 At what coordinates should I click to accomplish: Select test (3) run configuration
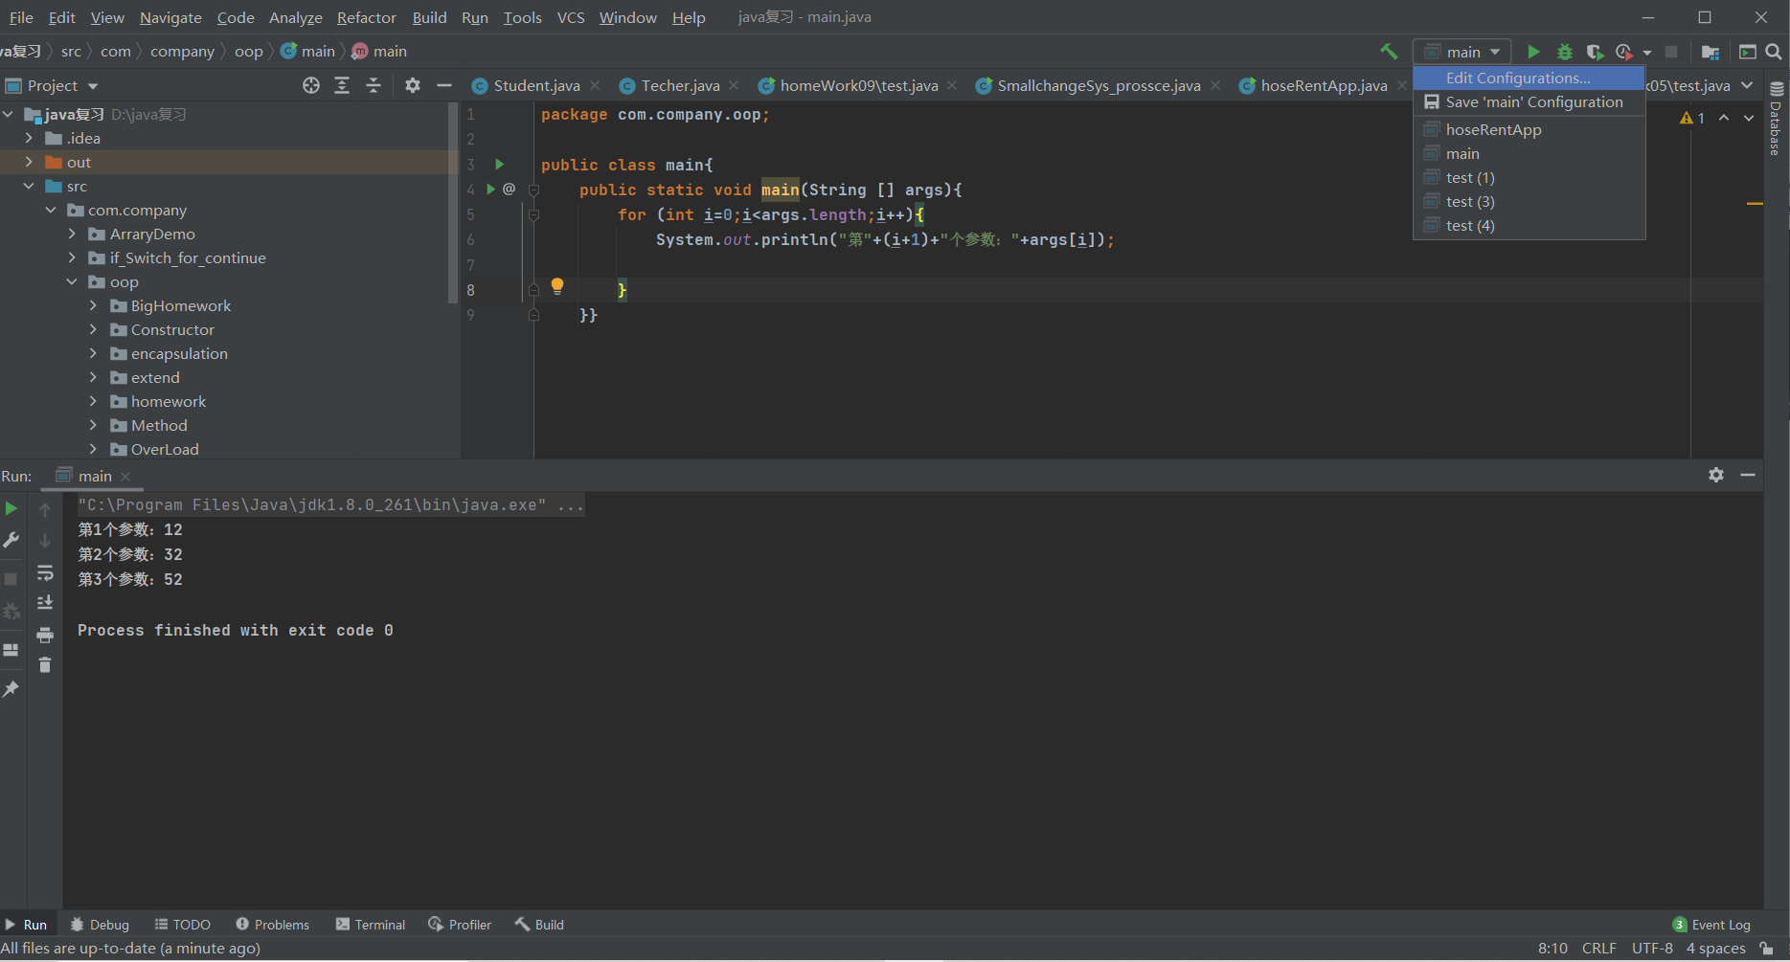(1529, 201)
